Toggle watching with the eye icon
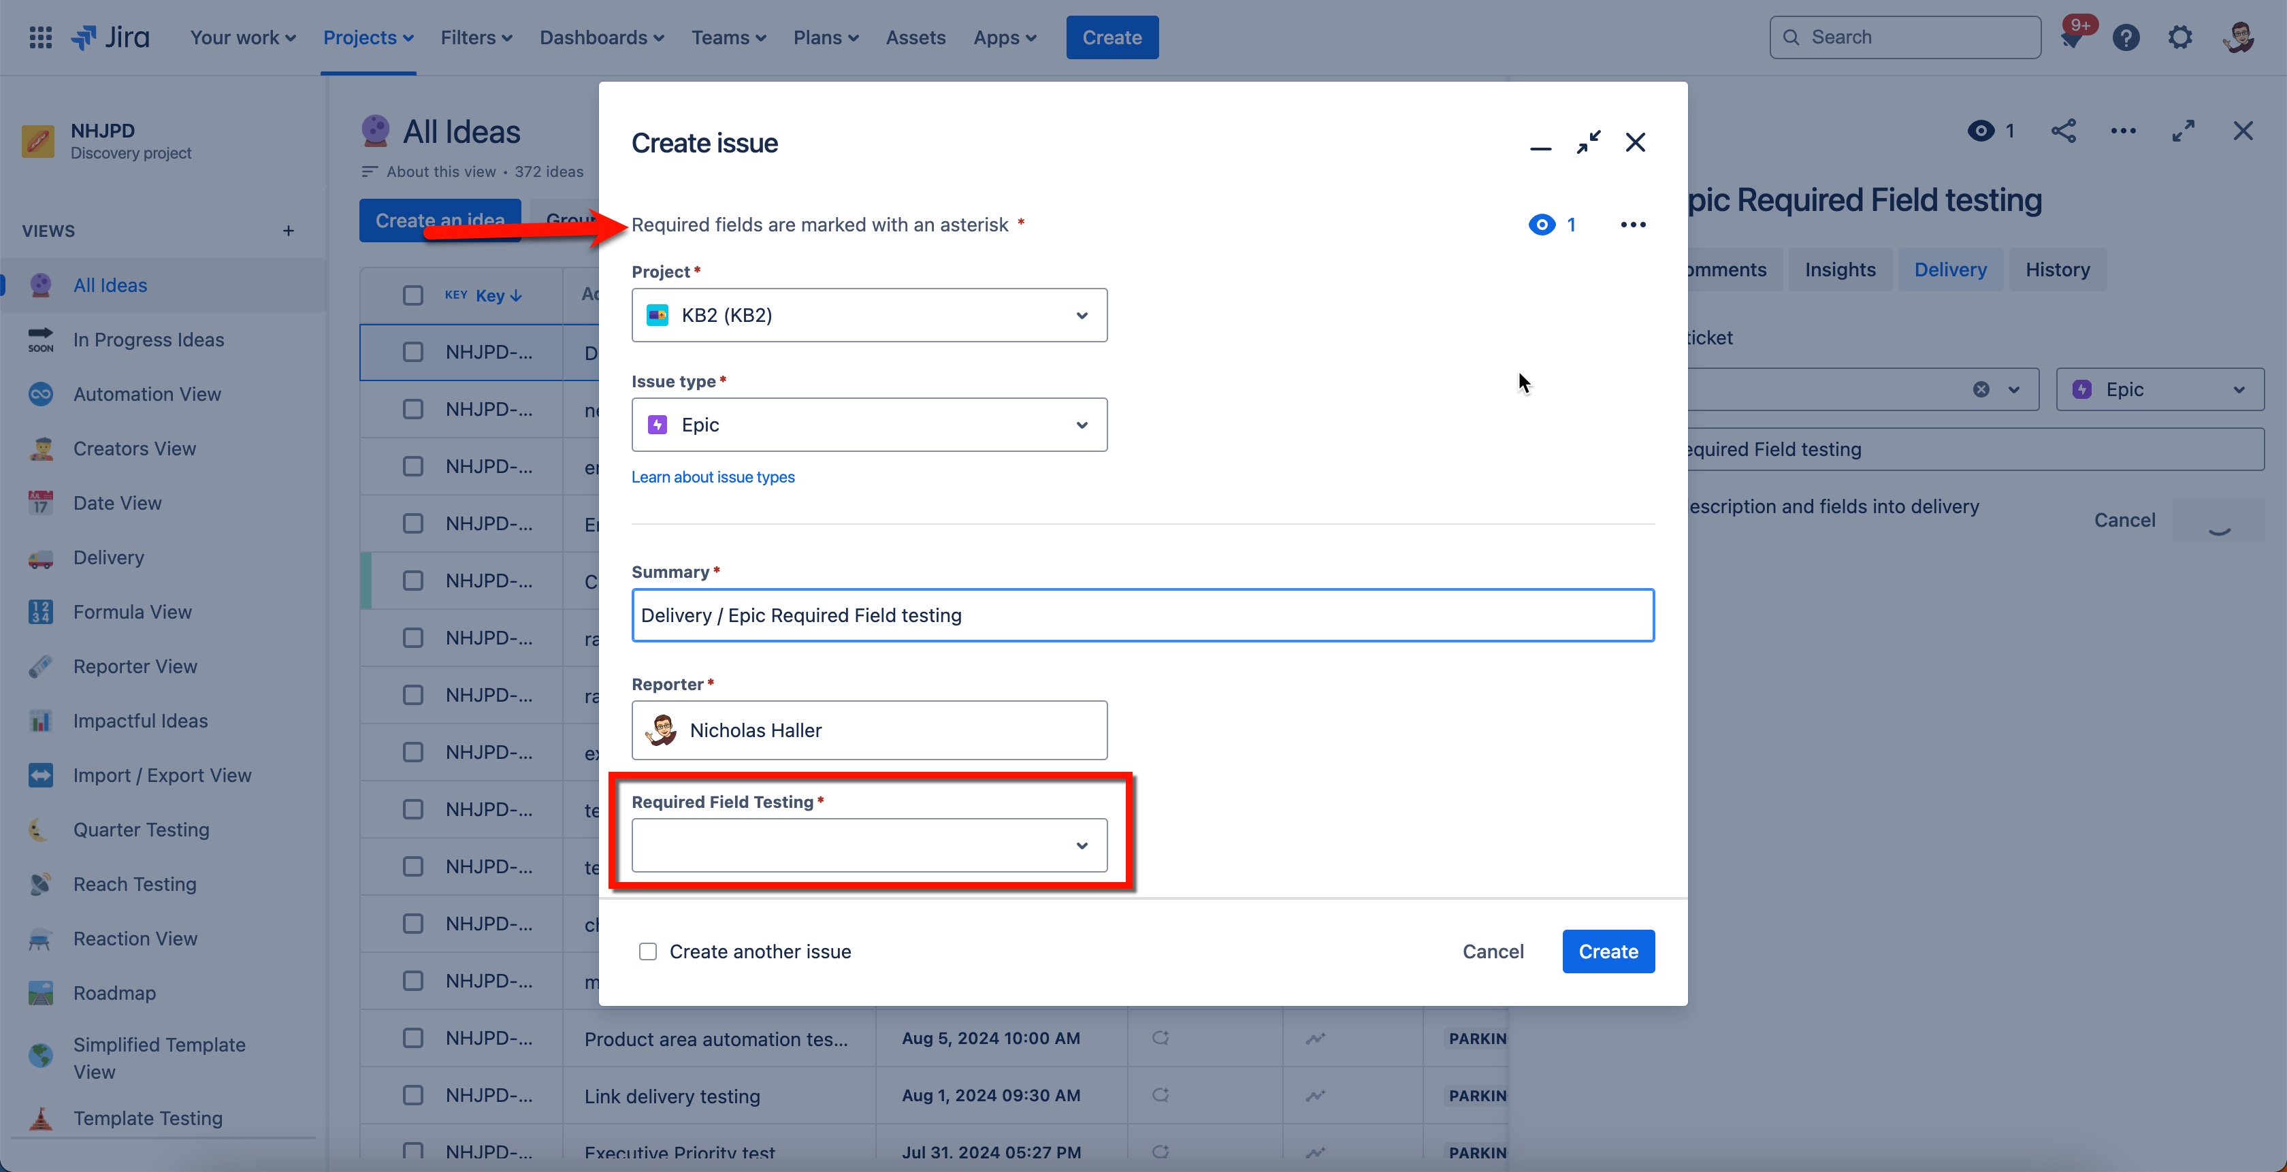Screen dimensions: 2287x1172 tap(1981, 131)
